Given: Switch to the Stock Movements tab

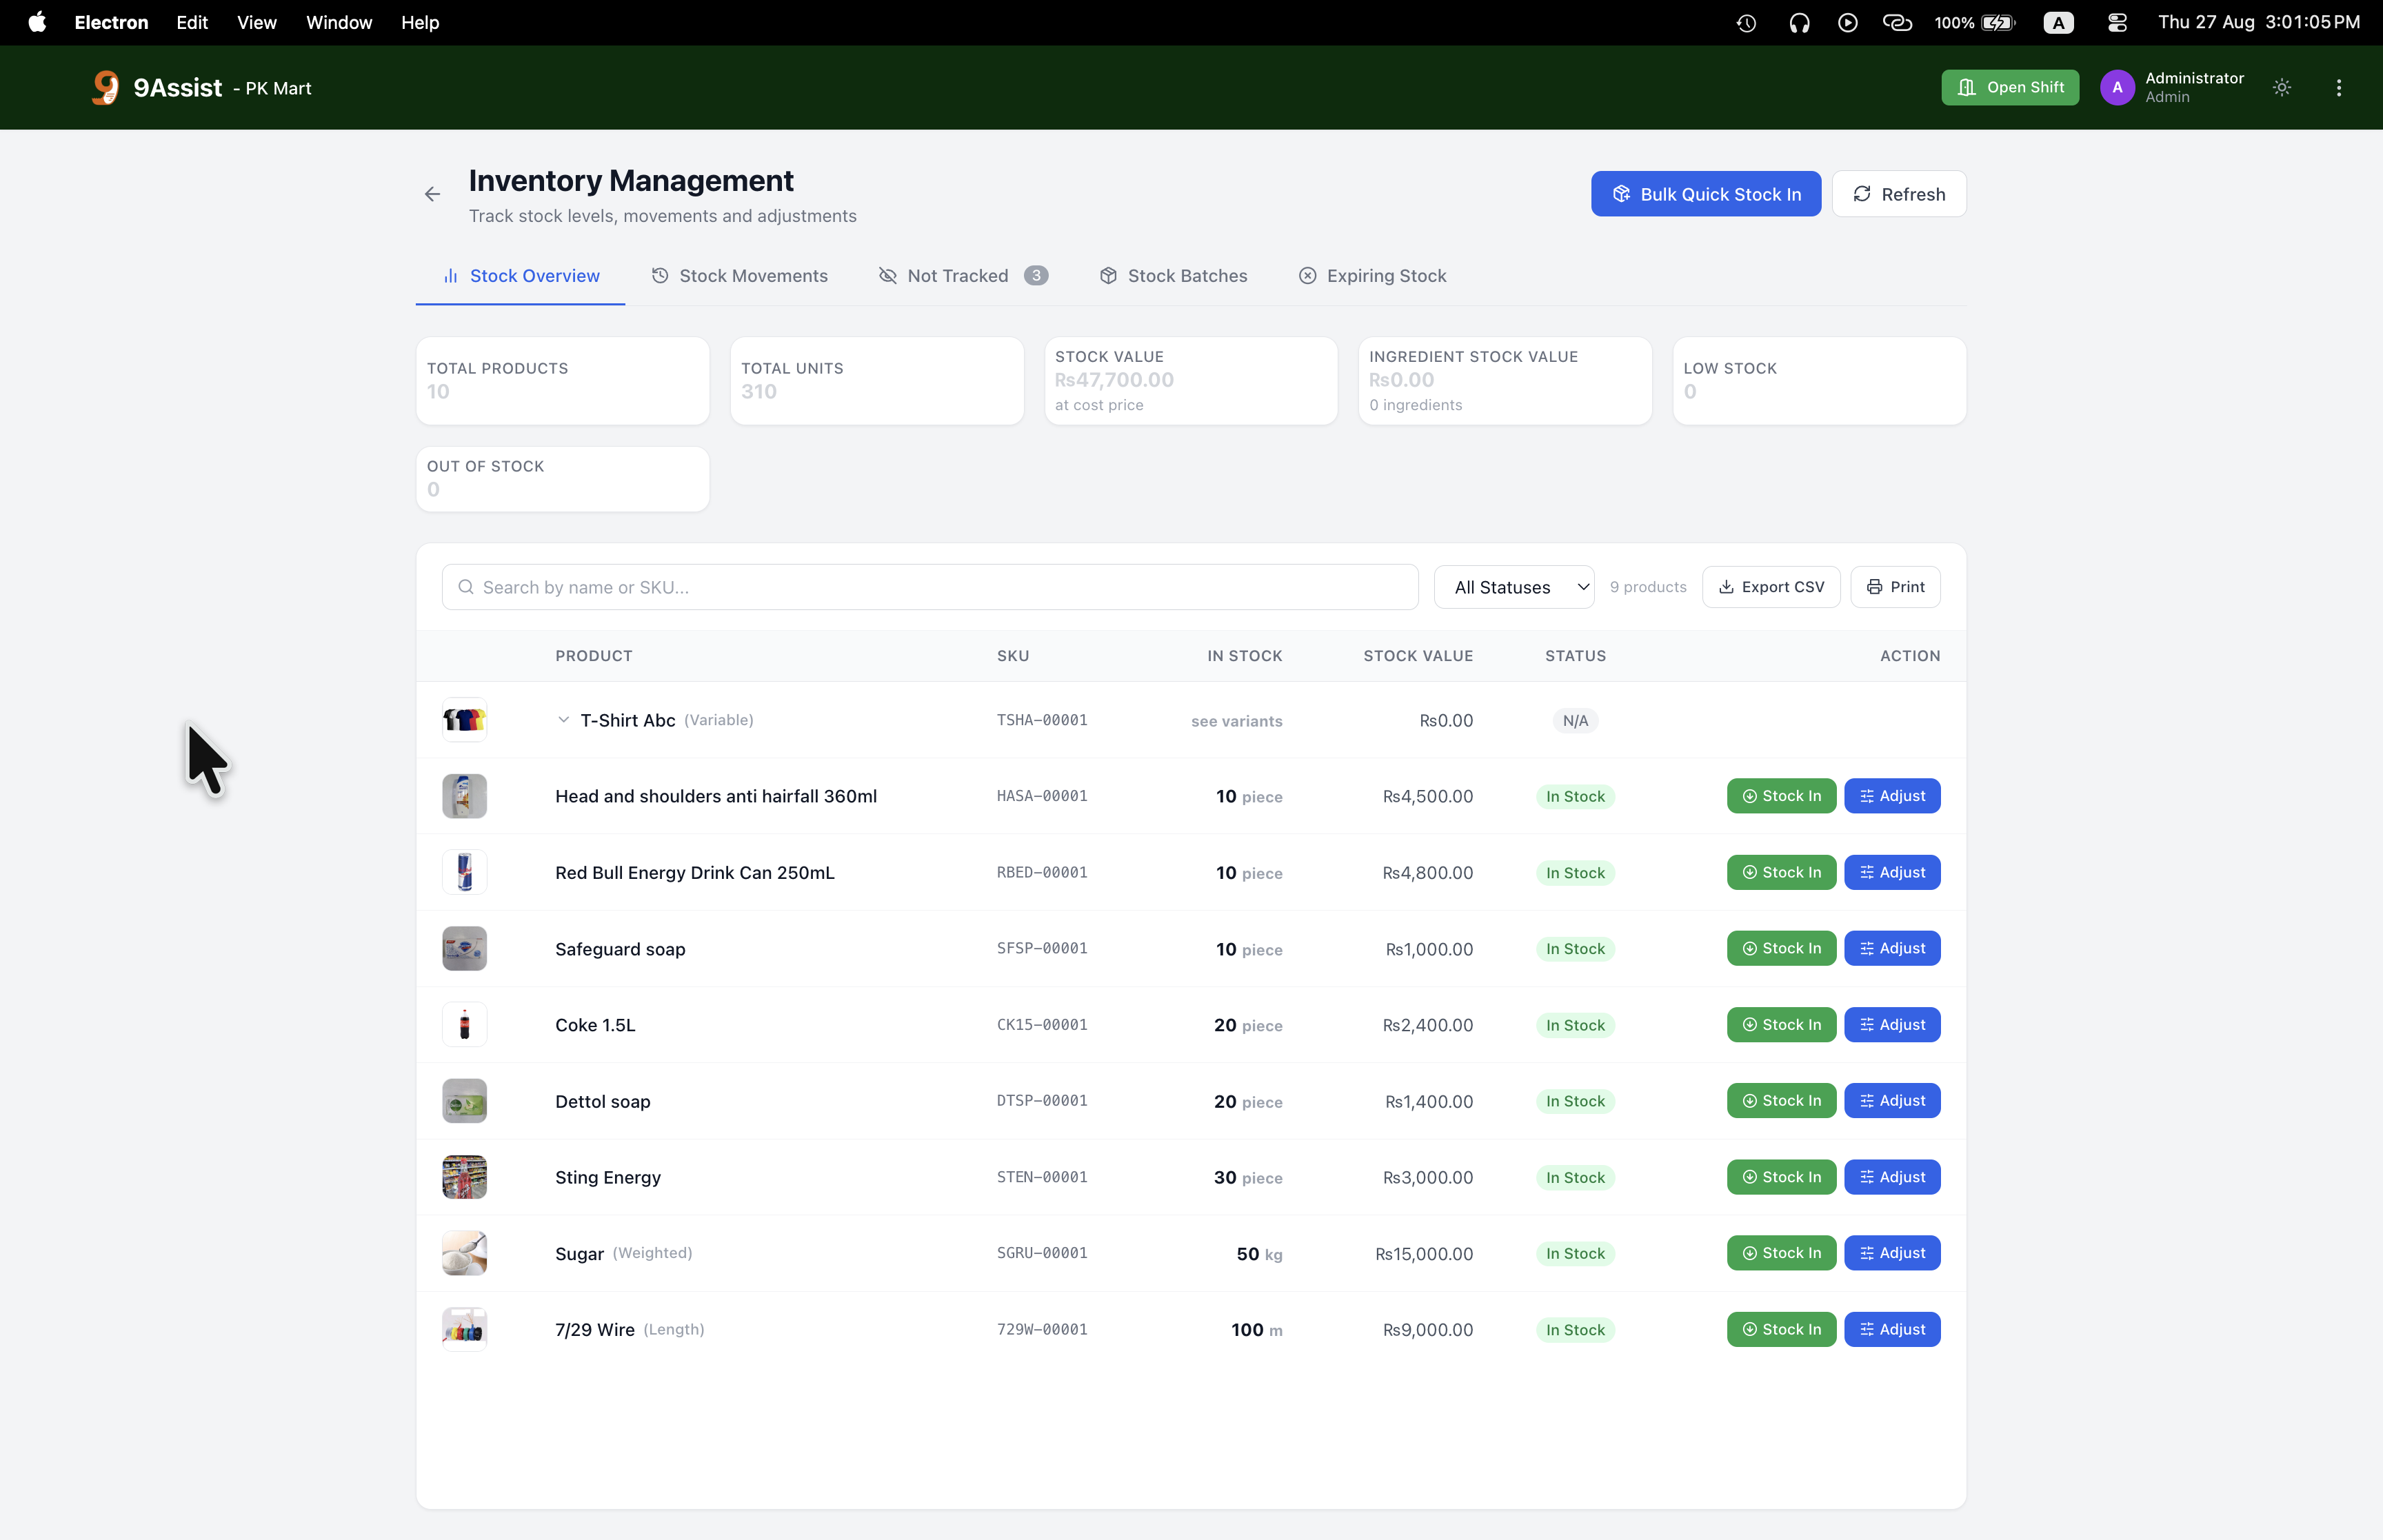Looking at the screenshot, I should 739,276.
